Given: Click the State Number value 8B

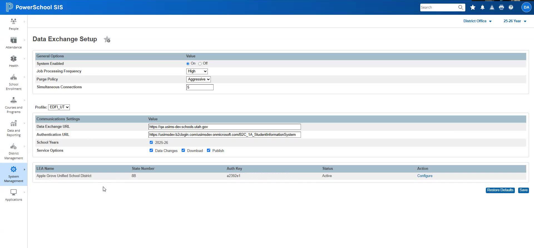Looking at the screenshot, I should coord(134,176).
